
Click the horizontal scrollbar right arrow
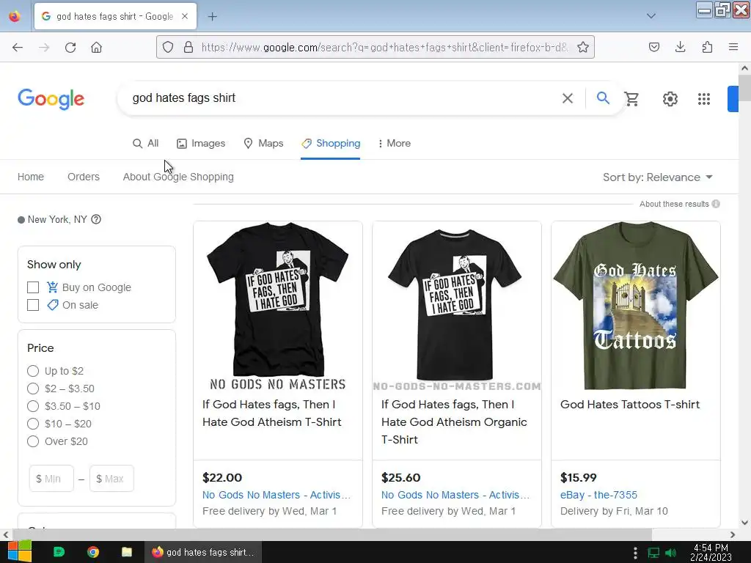733,534
